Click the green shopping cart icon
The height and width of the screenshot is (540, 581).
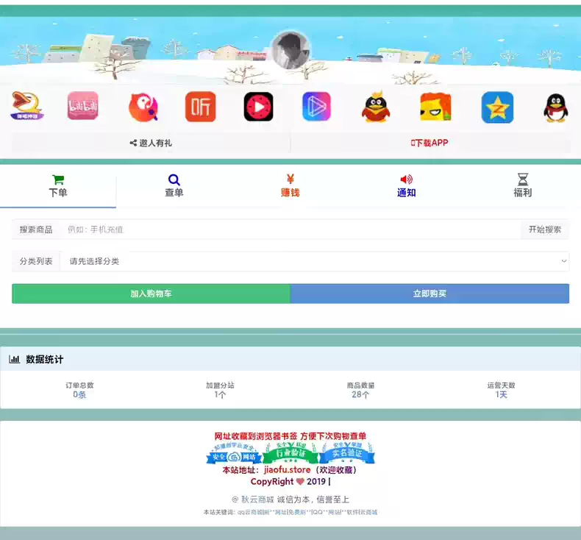click(x=58, y=180)
